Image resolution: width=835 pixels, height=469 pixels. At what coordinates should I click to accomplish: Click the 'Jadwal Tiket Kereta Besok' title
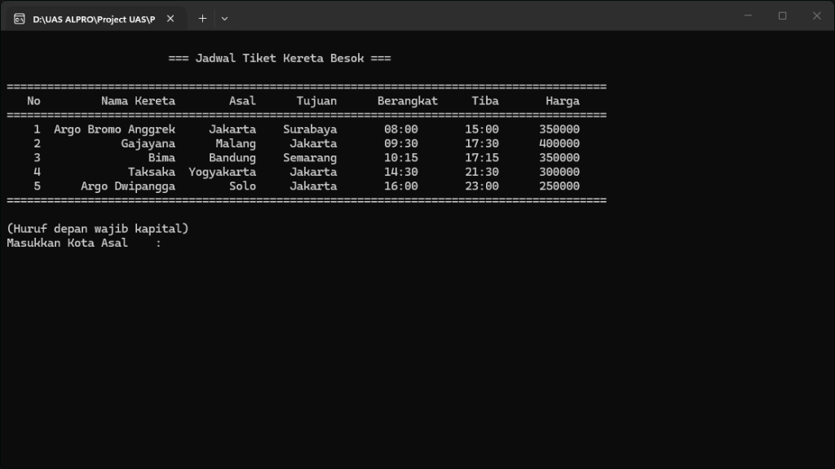[x=280, y=59]
